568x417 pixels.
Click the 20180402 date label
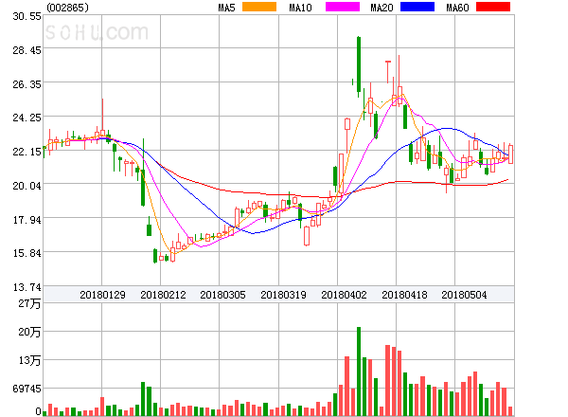344,295
